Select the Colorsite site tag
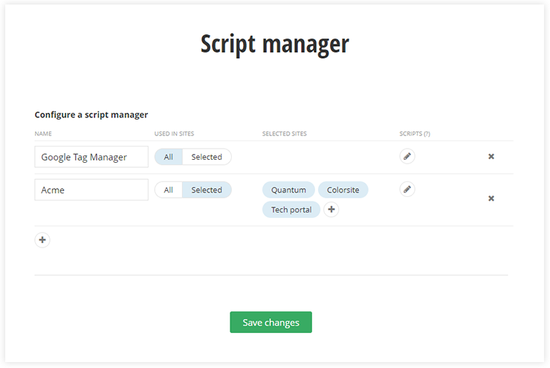Viewport: 550px width, 368px height. tap(343, 190)
